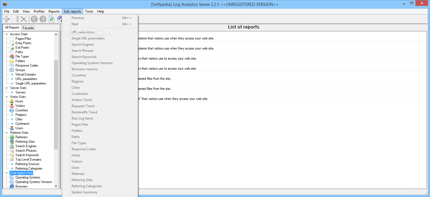This screenshot has width=430, height=197.
Task: Click the back arrow toolbar button
Action: (x=34, y=19)
